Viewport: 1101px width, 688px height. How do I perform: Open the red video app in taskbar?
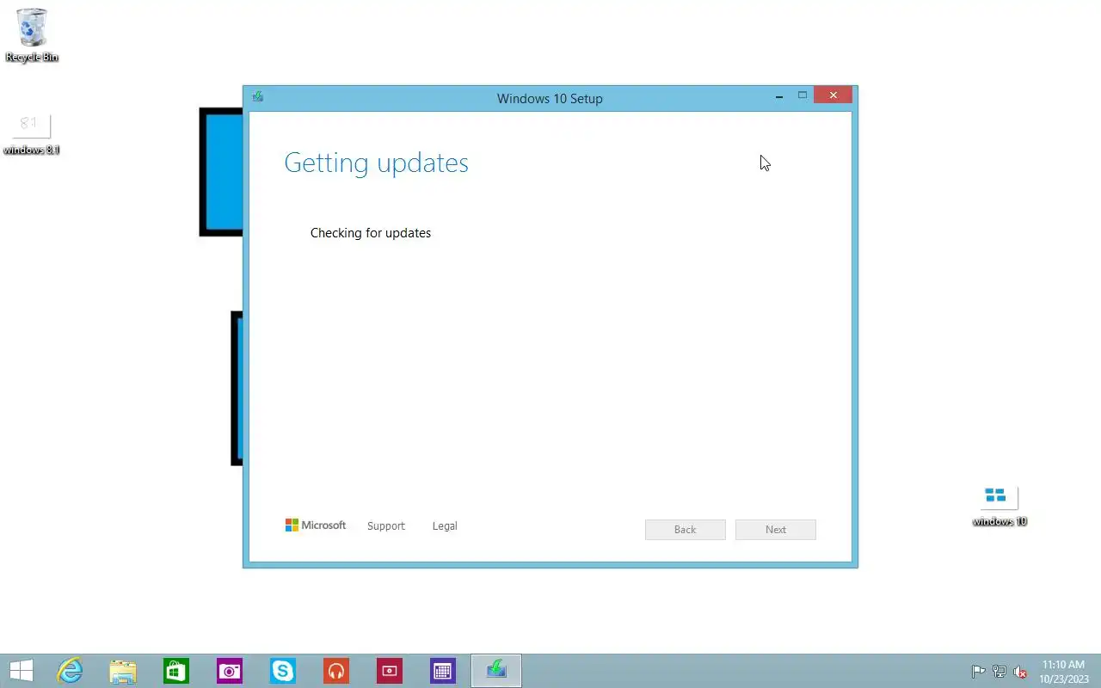click(x=390, y=671)
